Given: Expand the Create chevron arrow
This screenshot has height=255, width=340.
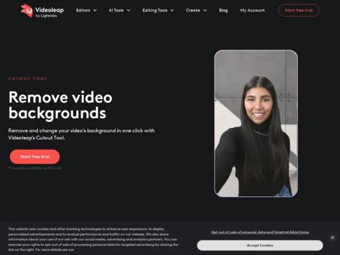Looking at the screenshot, I should [205, 11].
